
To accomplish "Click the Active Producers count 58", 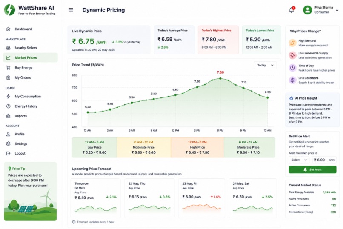I will tap(334, 199).
